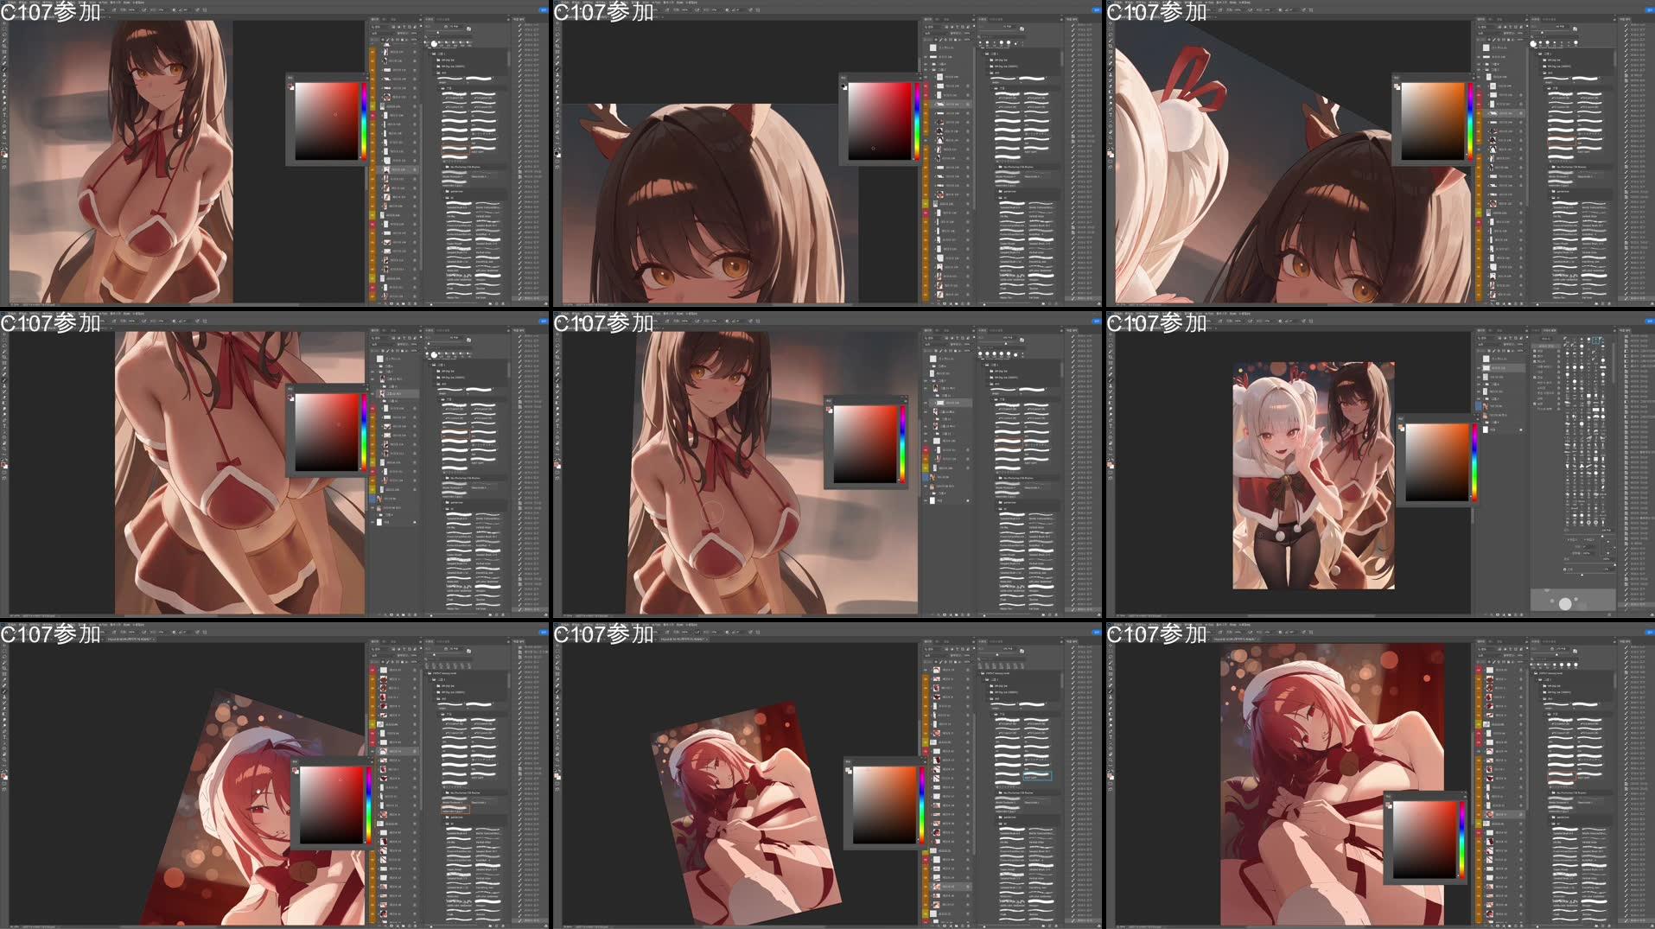Click the Create New Layer icon in the Layers panel
Viewport: 1655px width, 929px height.
(x=409, y=303)
